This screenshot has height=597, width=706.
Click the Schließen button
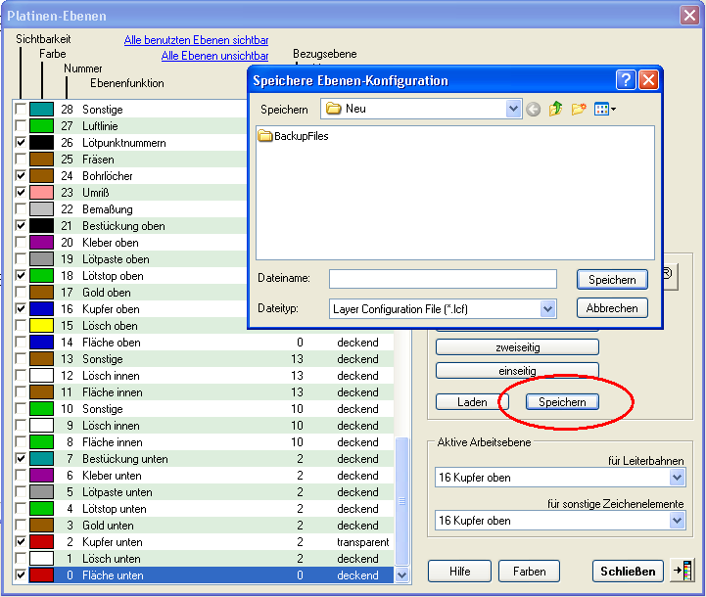pyautogui.click(x=628, y=571)
